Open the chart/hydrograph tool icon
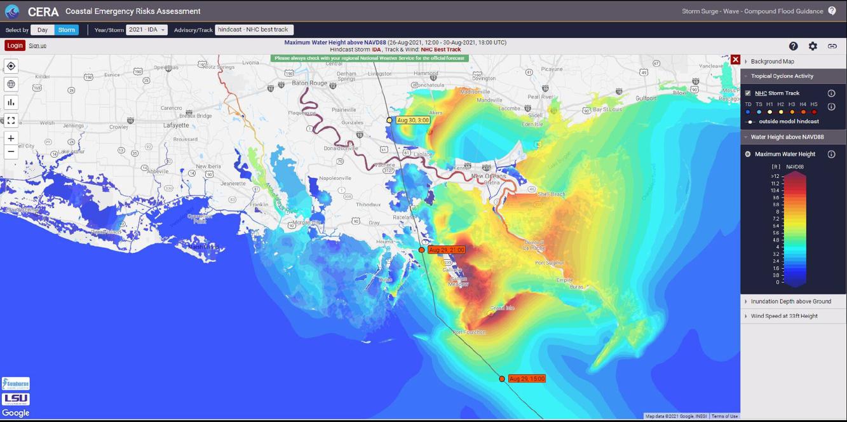Image resolution: width=847 pixels, height=422 pixels. (x=10, y=102)
